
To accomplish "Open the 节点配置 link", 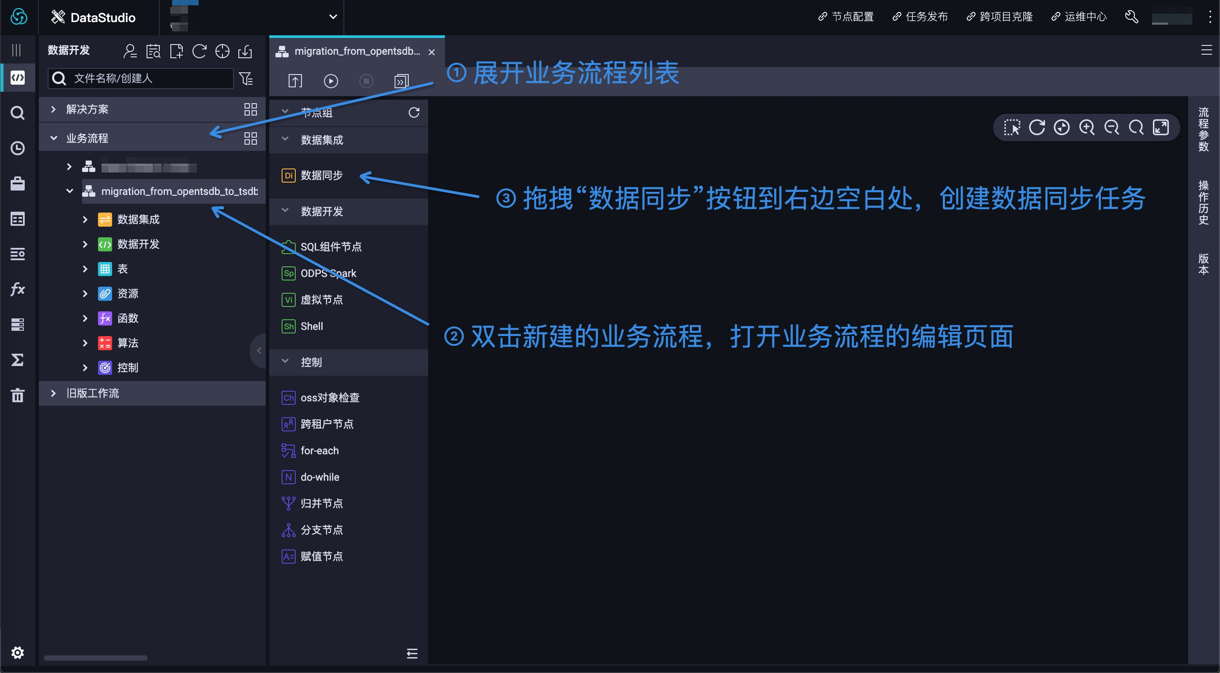I will 846,17.
